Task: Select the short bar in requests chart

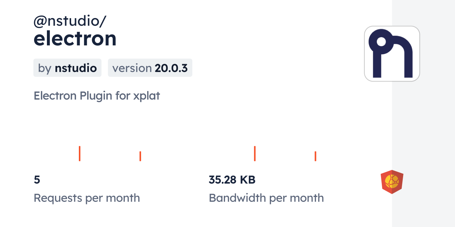Action: pyautogui.click(x=140, y=156)
